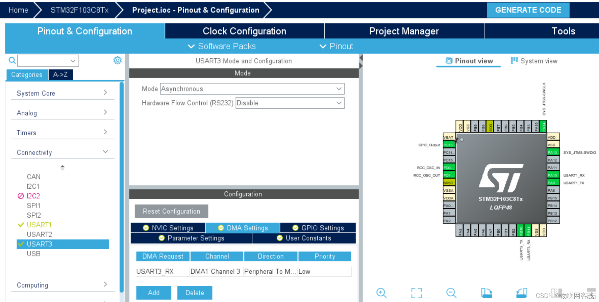Image resolution: width=599 pixels, height=302 pixels.
Task: Click the PB11 USART3_RX pin
Action: (x=528, y=230)
